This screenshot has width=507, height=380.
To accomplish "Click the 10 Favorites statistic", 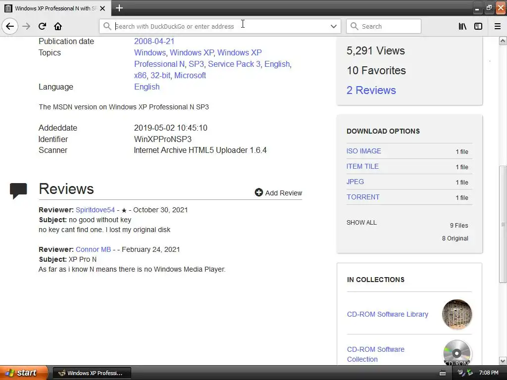I will pos(376,70).
